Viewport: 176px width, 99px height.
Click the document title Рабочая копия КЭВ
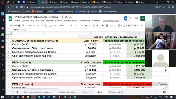coord(37,17)
